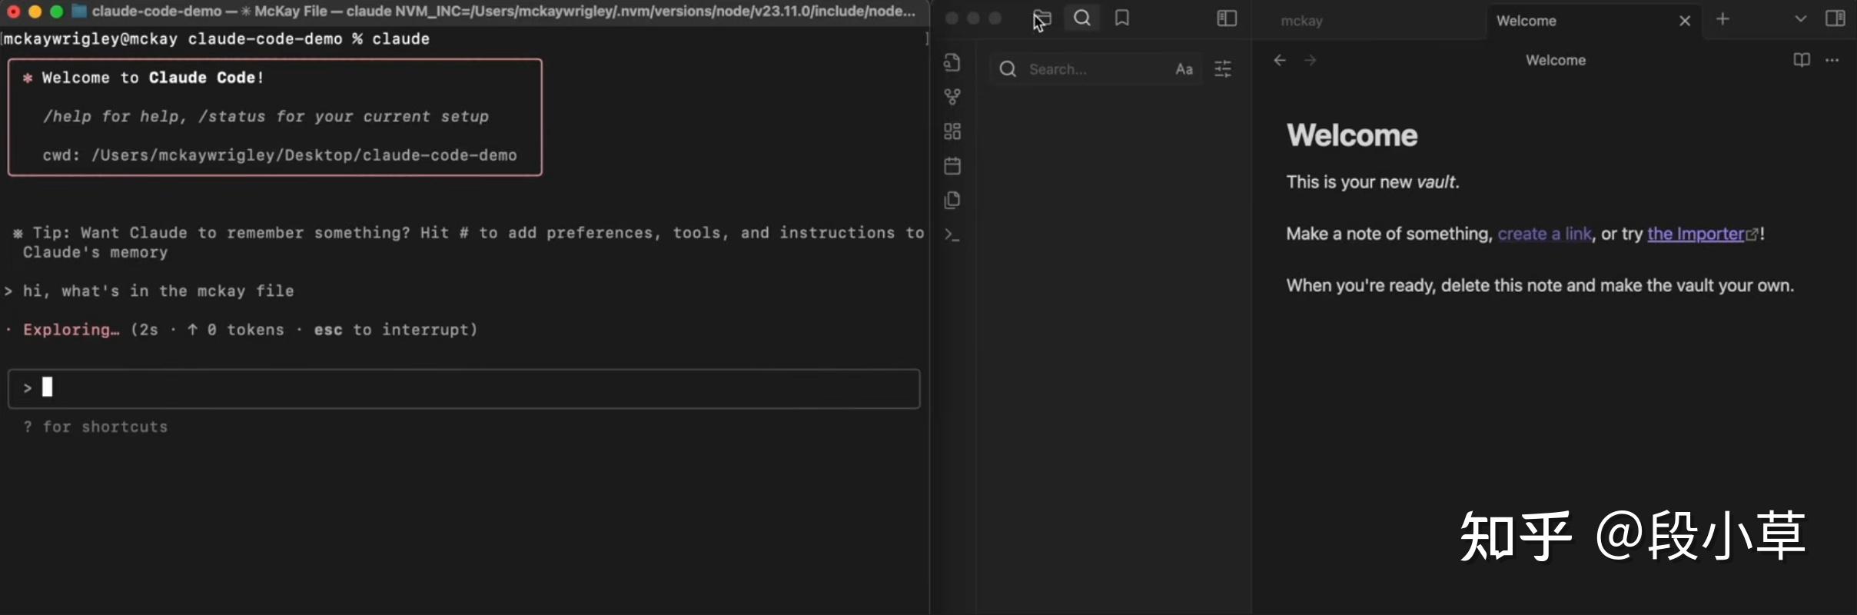This screenshot has width=1857, height=615.
Task: Click the "Exploring…" status text
Action: [x=71, y=330]
